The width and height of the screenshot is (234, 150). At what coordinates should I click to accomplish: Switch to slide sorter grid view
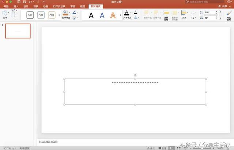(x=178, y=148)
